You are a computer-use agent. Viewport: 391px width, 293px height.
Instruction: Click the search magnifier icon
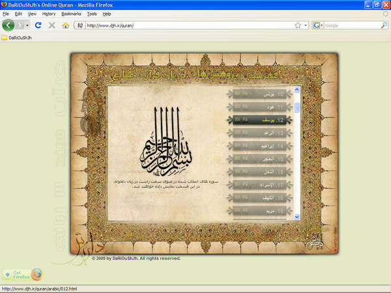tap(384, 25)
